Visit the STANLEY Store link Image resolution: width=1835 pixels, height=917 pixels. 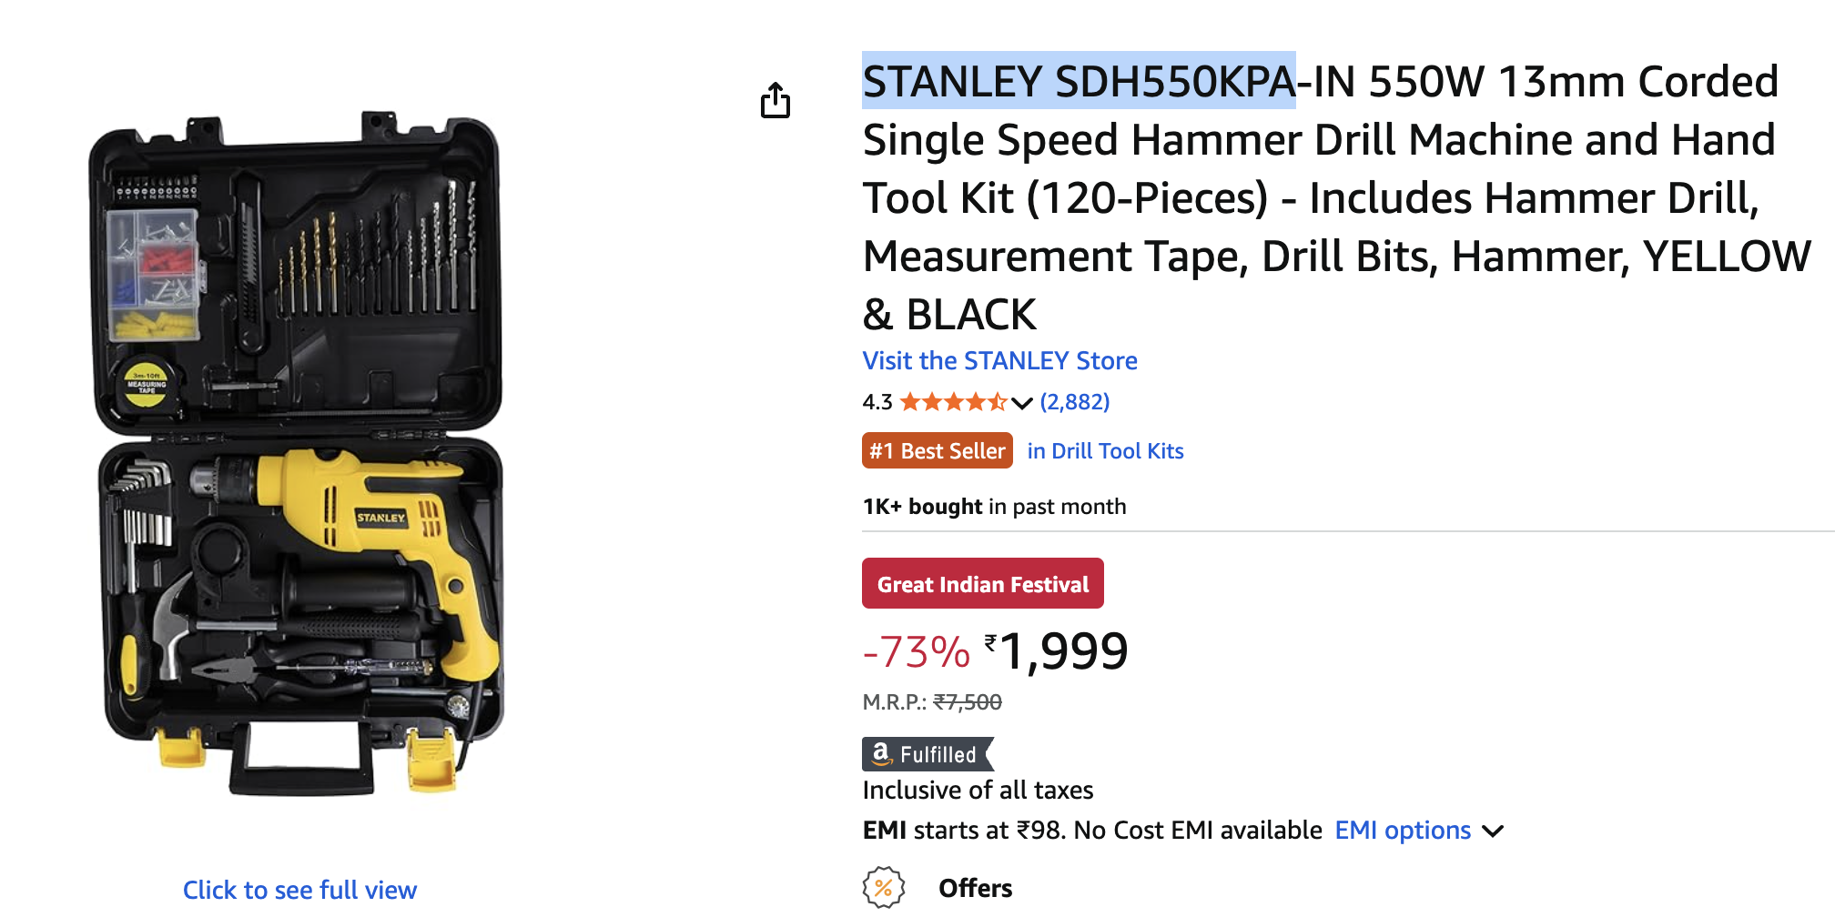[999, 361]
